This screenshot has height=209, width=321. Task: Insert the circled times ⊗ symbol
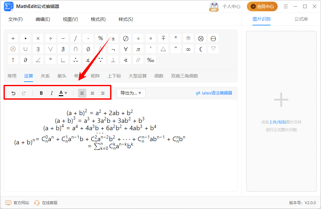(201, 38)
